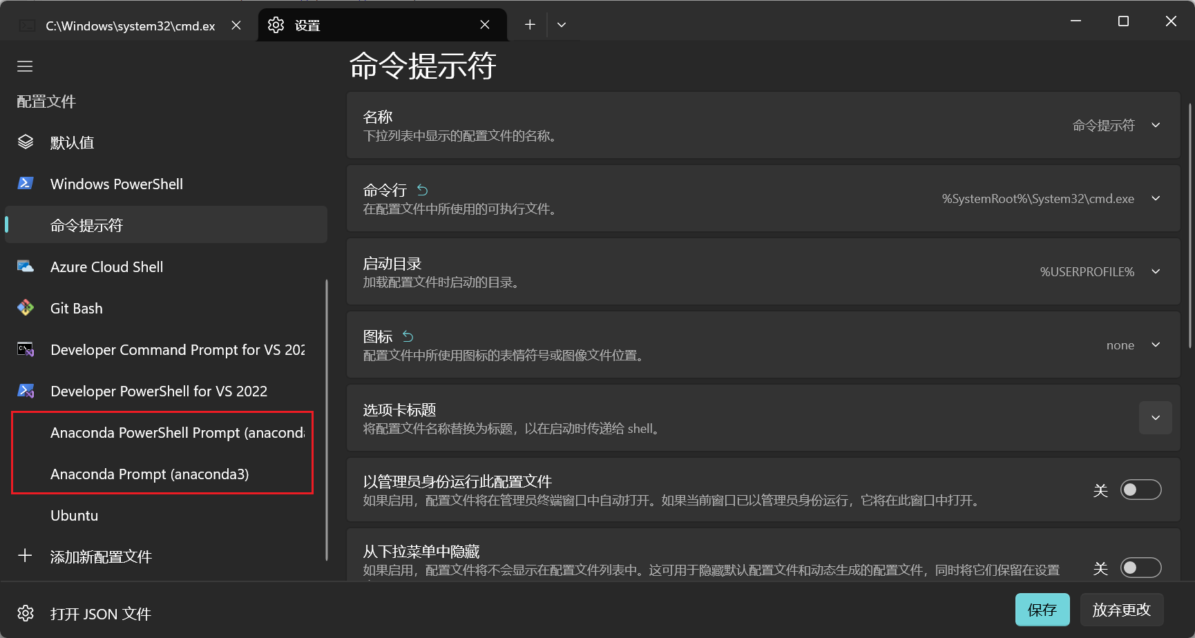1195x638 pixels.
Task: Expand the 图标 setting chevron
Action: (x=1156, y=345)
